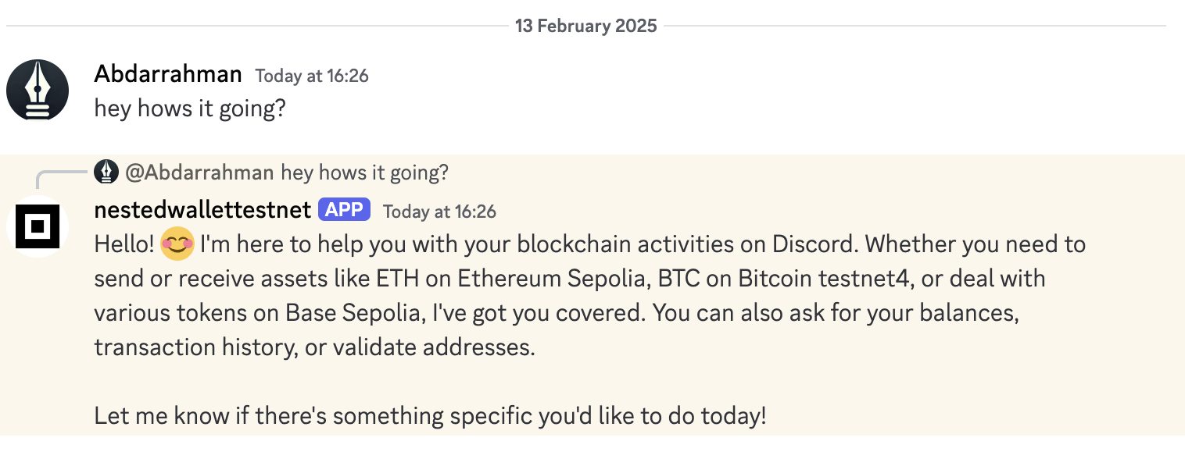The image size is (1185, 459).
Task: Click the small avatar in the reply preview
Action: (106, 172)
